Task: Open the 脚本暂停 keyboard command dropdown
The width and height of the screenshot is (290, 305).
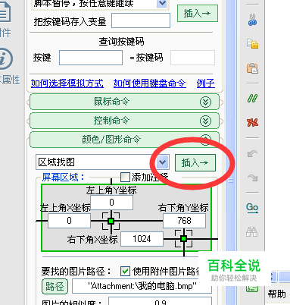Action: pos(162,4)
